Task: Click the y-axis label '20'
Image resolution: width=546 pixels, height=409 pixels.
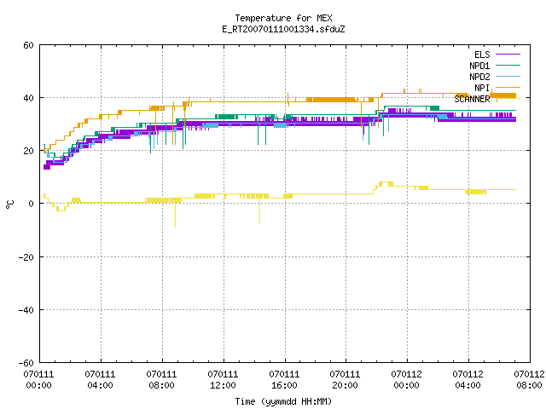Action: [x=28, y=151]
